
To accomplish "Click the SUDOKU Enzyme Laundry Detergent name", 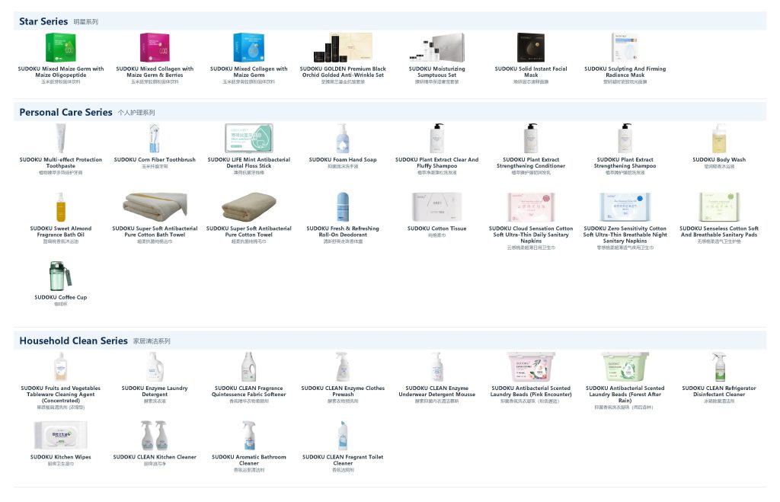I will pos(155,391).
